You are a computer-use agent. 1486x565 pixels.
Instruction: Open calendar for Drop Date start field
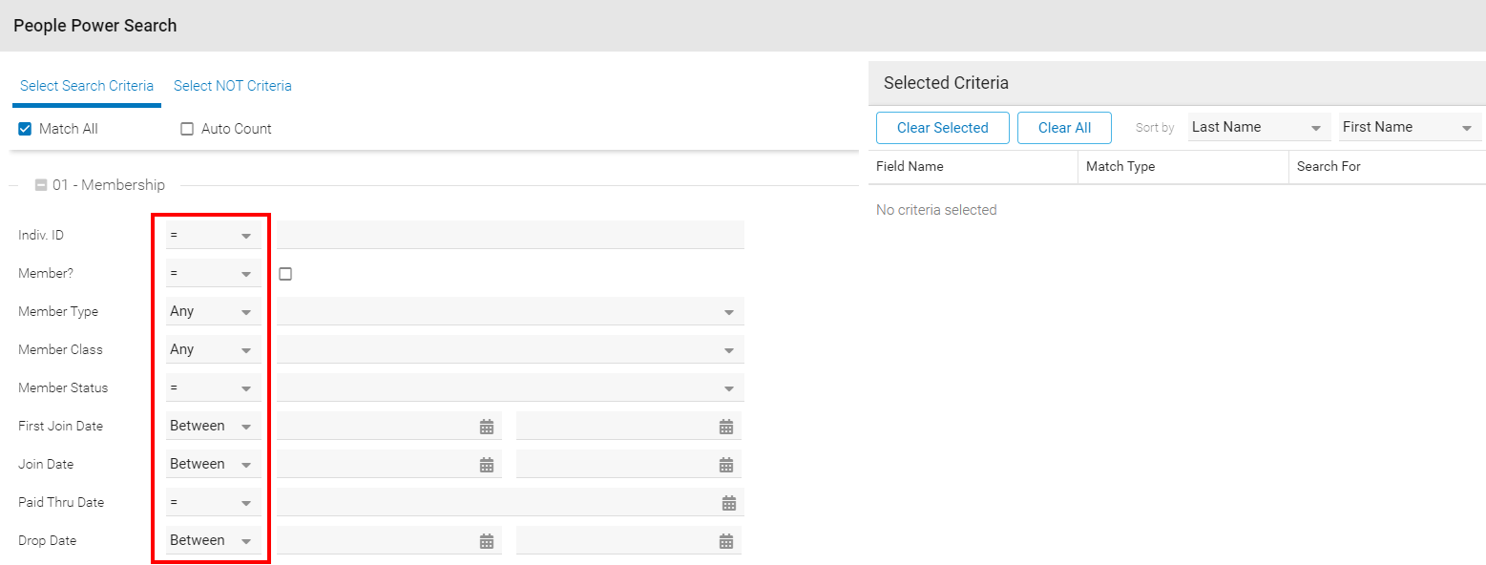tap(487, 541)
